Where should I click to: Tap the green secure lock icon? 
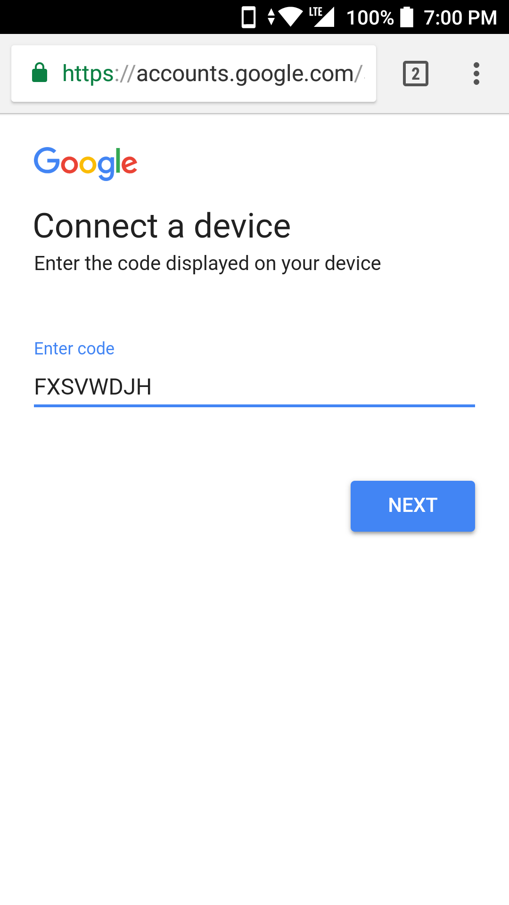click(40, 73)
